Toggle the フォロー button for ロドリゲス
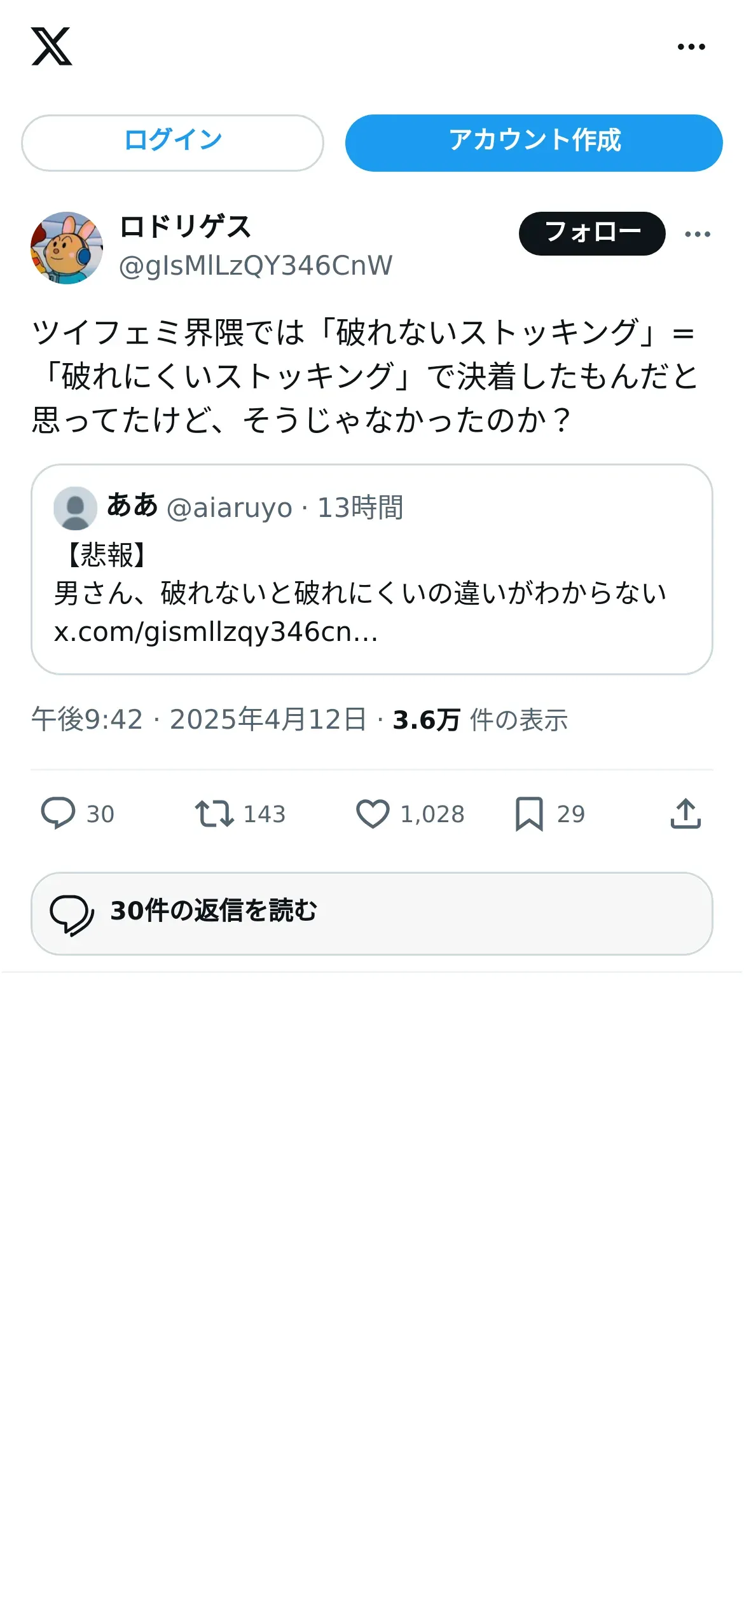This screenshot has height=1610, width=744. click(x=592, y=233)
